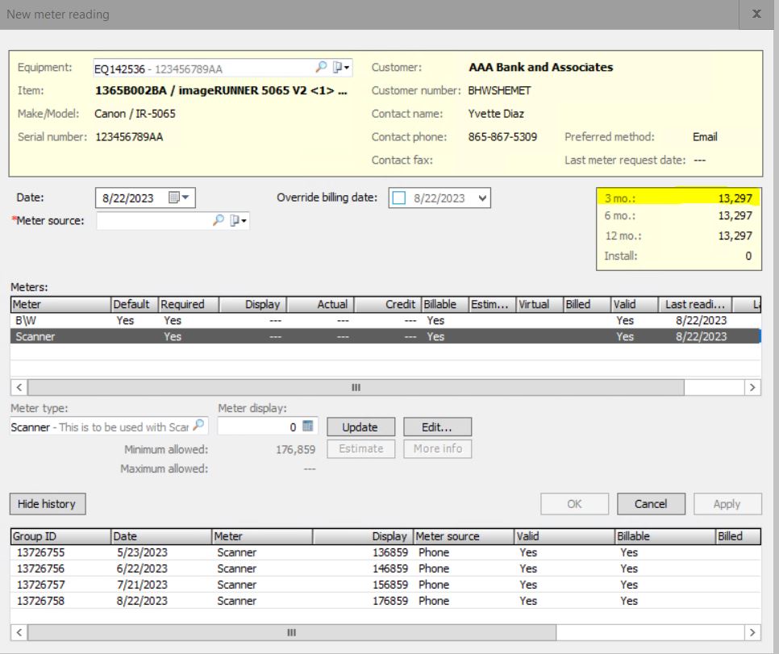Open the Equipment field flag dropdown icon
The height and width of the screenshot is (654, 779).
click(341, 67)
